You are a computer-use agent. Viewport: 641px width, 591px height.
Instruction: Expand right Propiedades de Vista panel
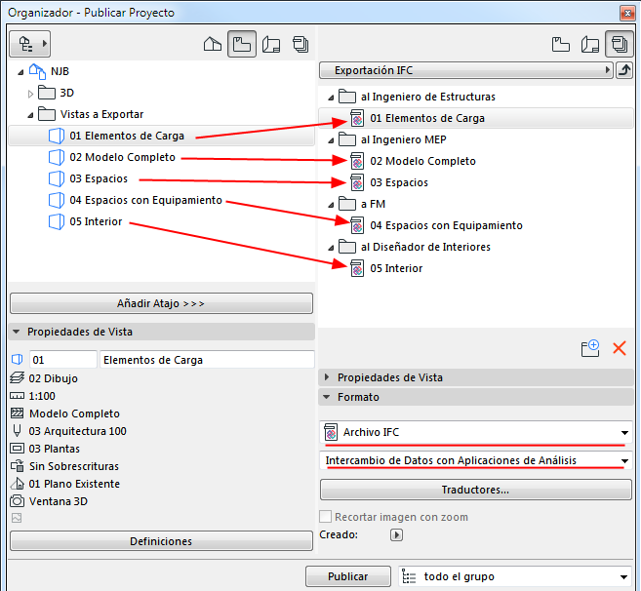point(327,377)
